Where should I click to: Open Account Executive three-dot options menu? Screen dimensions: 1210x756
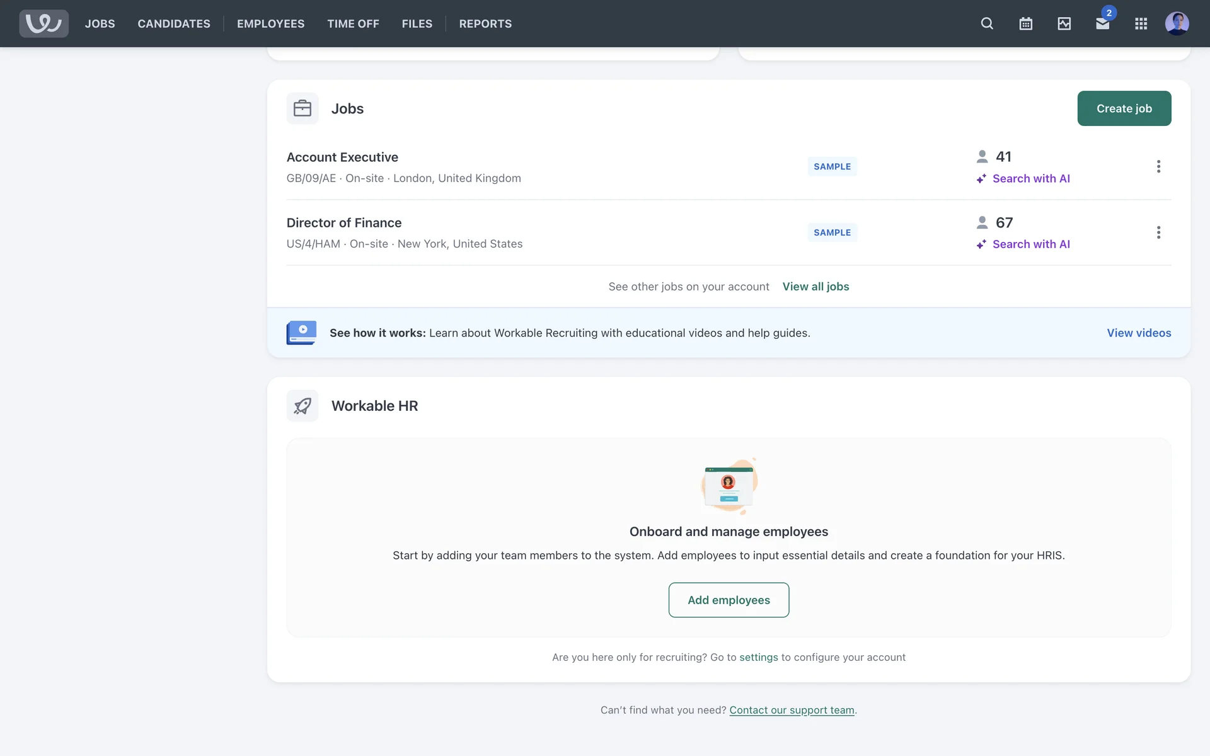tap(1158, 166)
